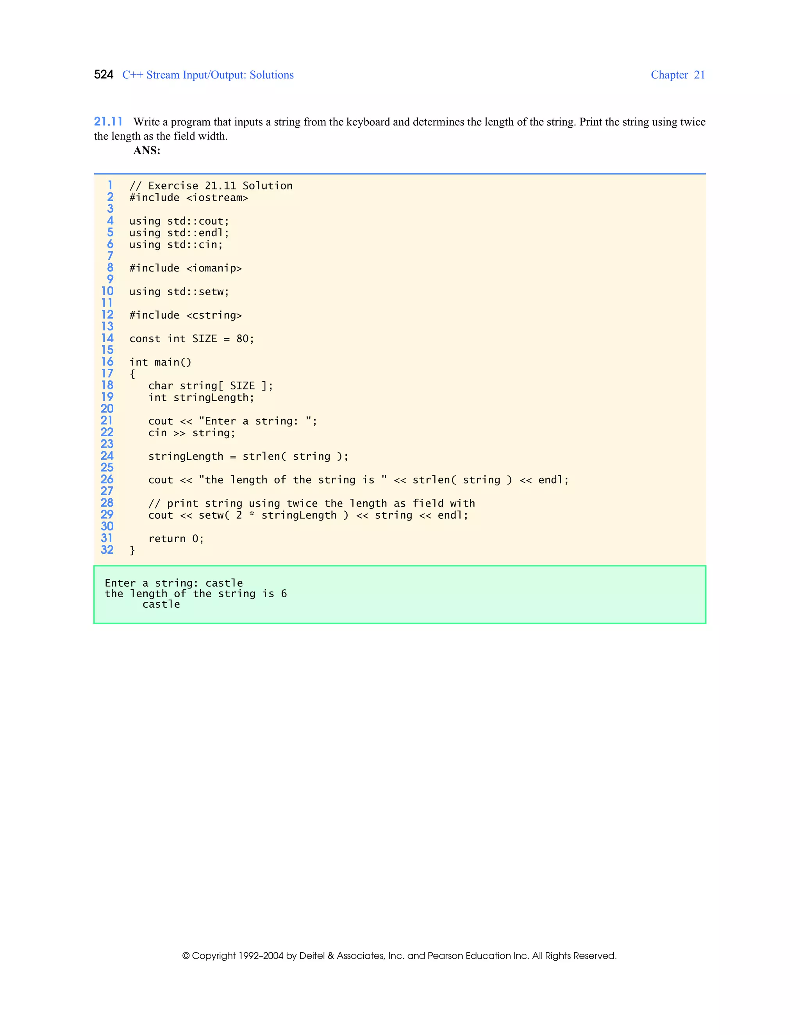This screenshot has height=1035, width=800.
Task: Click the line '#include <iostream>'
Action: tap(189, 198)
